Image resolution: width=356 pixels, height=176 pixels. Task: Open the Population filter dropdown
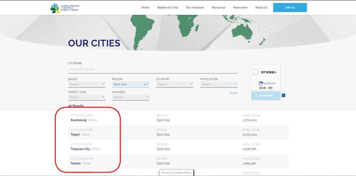click(219, 84)
